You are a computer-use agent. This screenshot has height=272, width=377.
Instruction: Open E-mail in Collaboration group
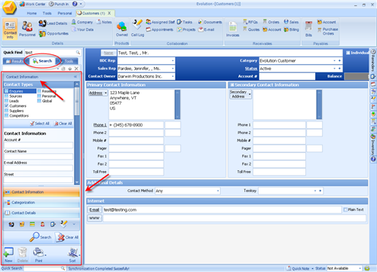point(207,29)
